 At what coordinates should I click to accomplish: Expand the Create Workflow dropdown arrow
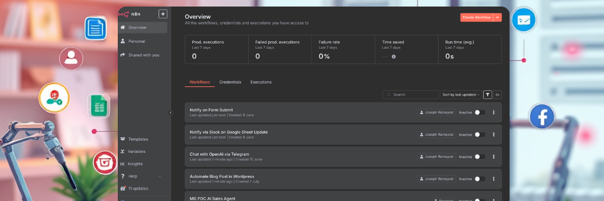pos(498,18)
